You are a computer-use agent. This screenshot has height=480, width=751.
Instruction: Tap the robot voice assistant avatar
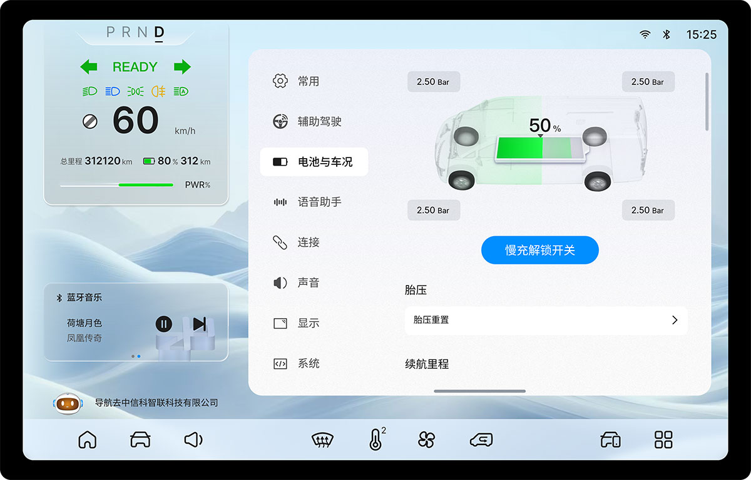[68, 403]
